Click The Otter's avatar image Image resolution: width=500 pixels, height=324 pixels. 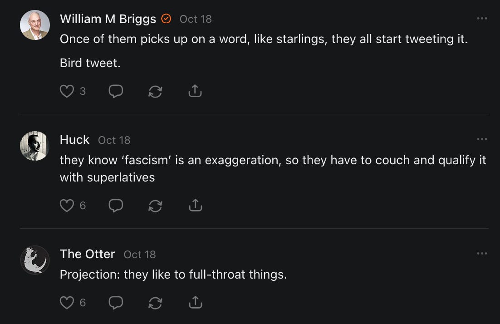coord(35,260)
